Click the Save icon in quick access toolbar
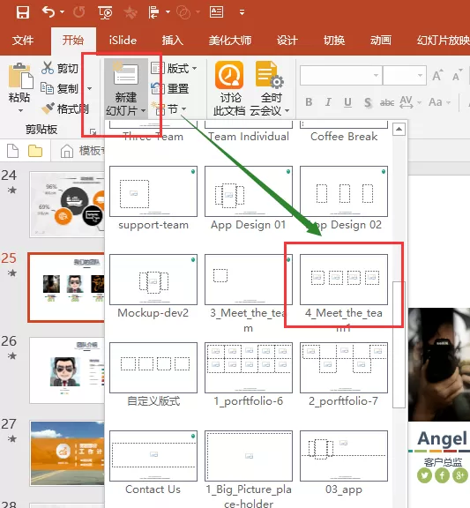Image resolution: width=470 pixels, height=508 pixels. (23, 12)
